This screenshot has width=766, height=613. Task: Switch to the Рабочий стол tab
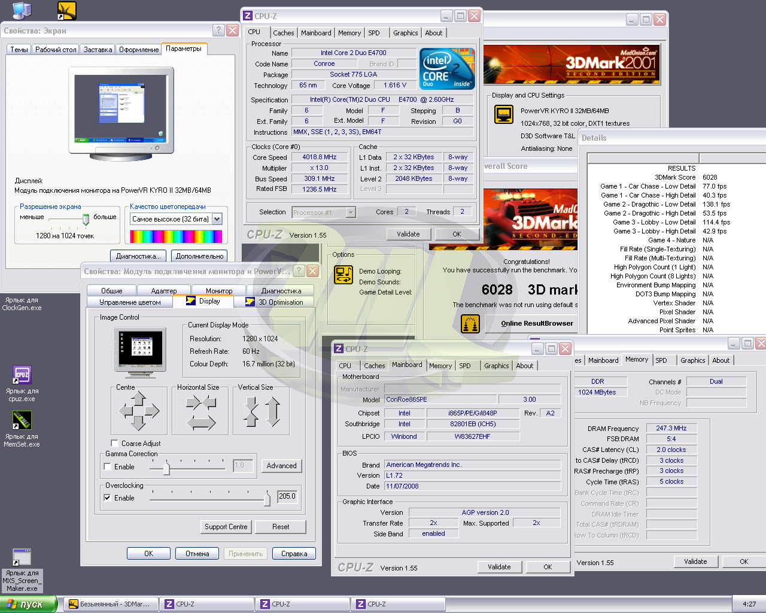click(56, 50)
